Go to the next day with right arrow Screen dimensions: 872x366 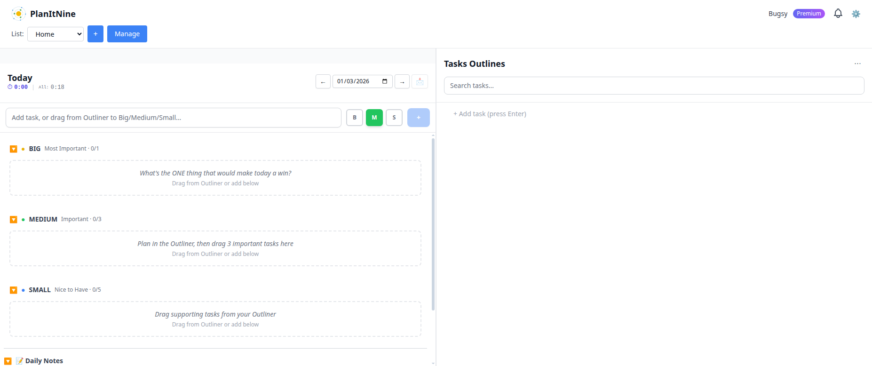coord(402,82)
